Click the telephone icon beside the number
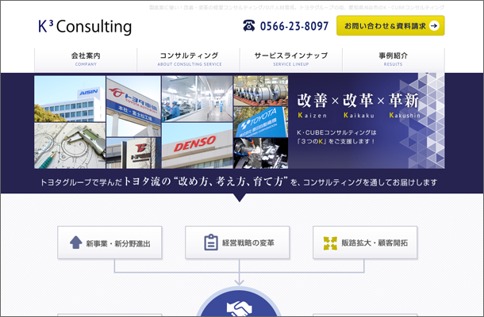 click(x=249, y=25)
